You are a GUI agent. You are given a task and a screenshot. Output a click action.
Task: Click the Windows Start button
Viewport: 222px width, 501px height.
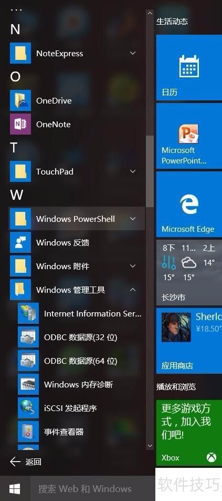[x=15, y=488]
